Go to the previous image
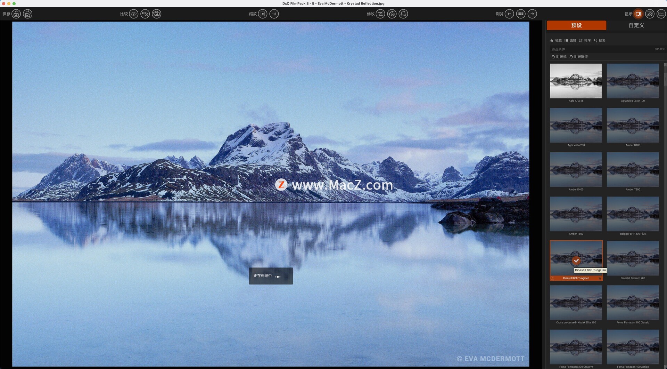The height and width of the screenshot is (369, 667). coord(509,14)
